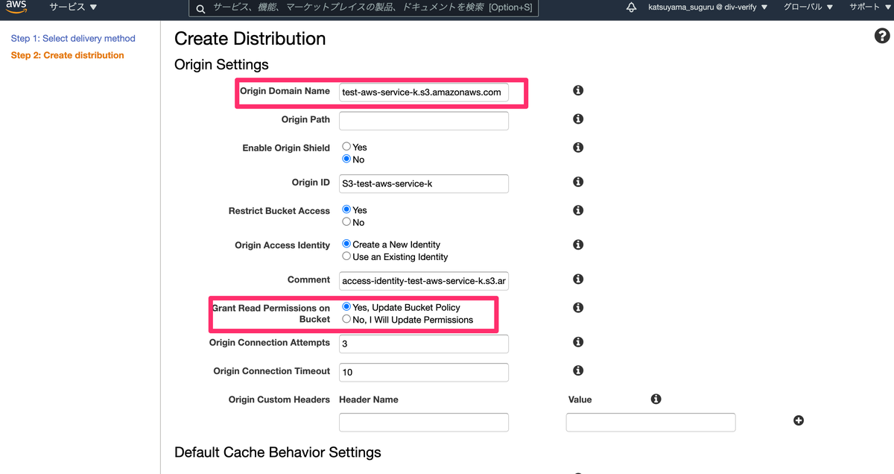Open the AWS logo home

click(x=16, y=7)
